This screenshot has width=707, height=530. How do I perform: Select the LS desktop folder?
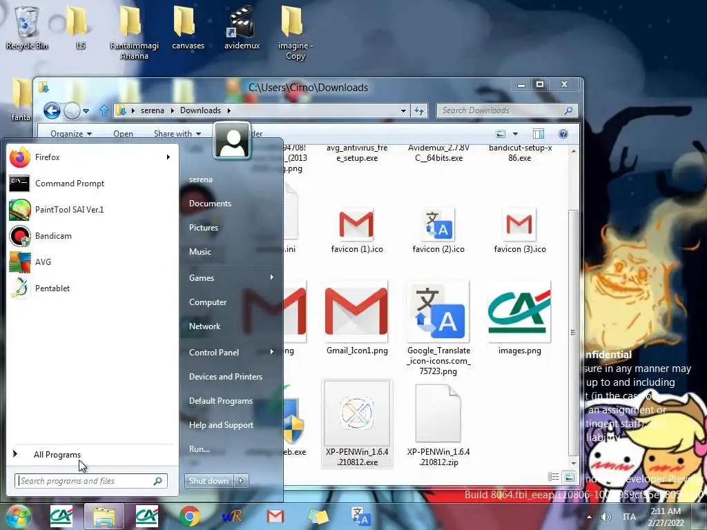tap(80, 27)
